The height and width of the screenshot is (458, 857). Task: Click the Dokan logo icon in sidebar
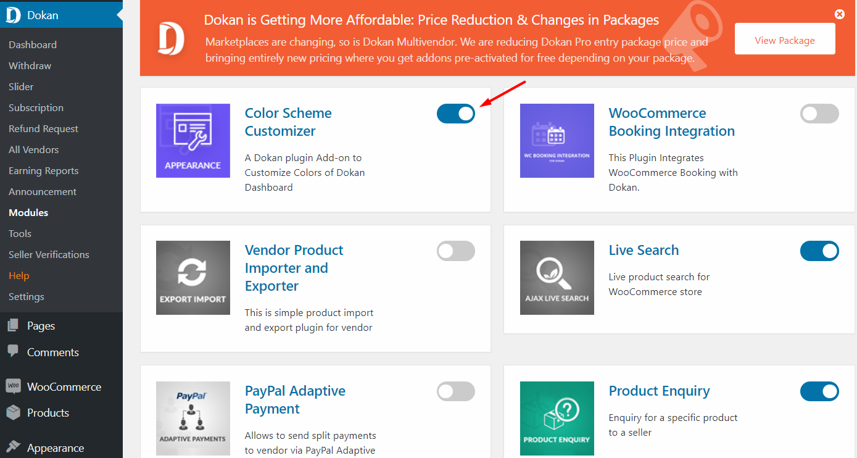[x=14, y=15]
